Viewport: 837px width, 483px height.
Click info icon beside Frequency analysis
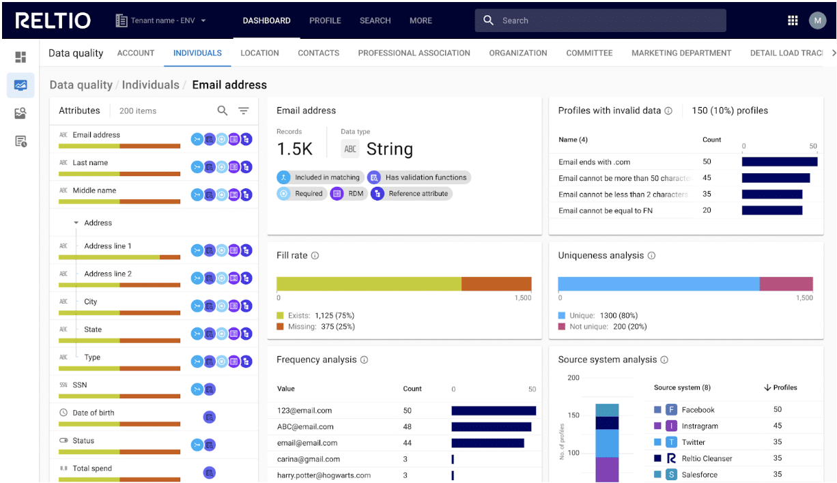364,360
